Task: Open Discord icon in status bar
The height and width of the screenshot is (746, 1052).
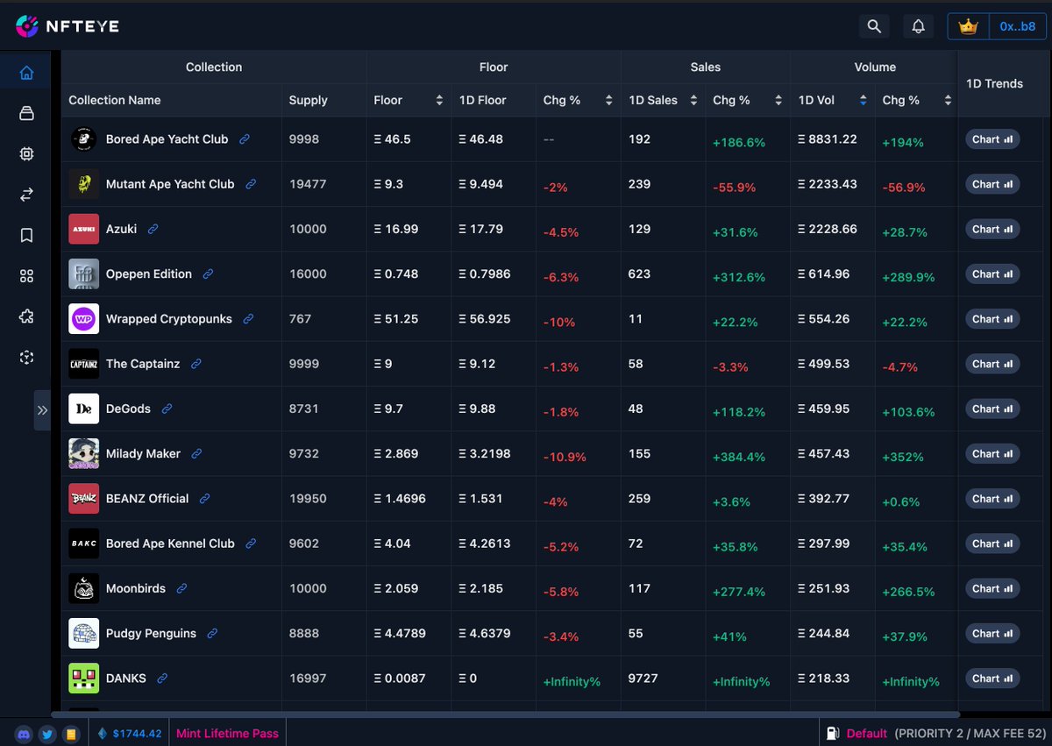Action: point(25,734)
